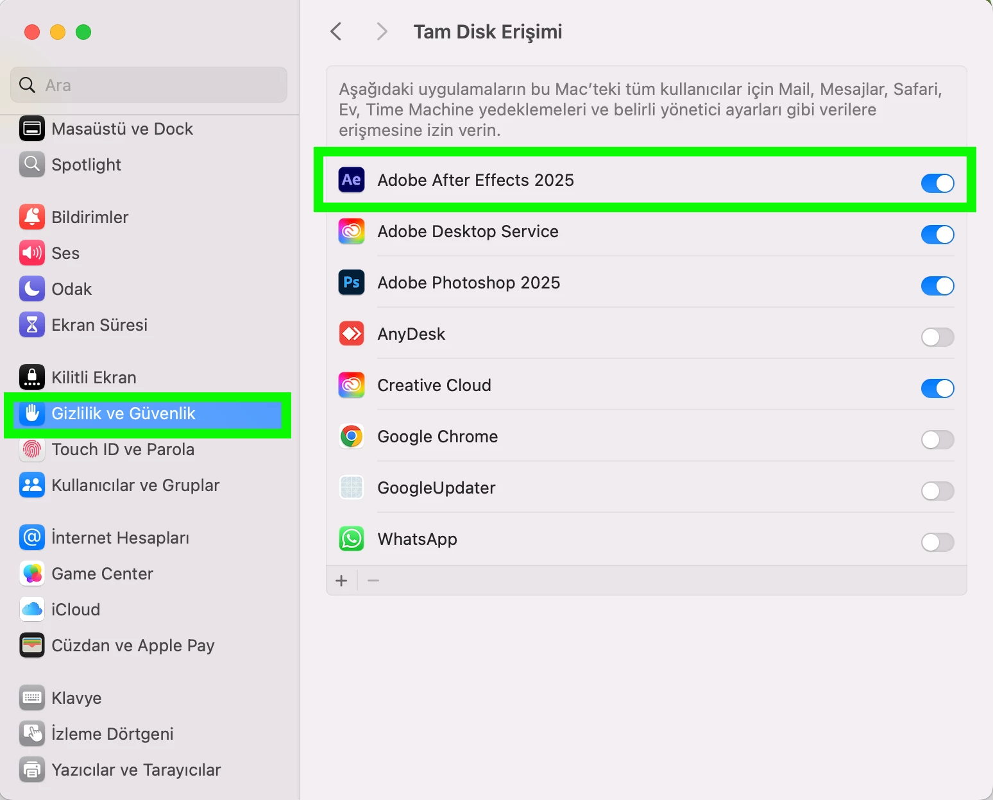This screenshot has width=993, height=800.
Task: Disable the Creative Cloud toggle
Action: [937, 388]
